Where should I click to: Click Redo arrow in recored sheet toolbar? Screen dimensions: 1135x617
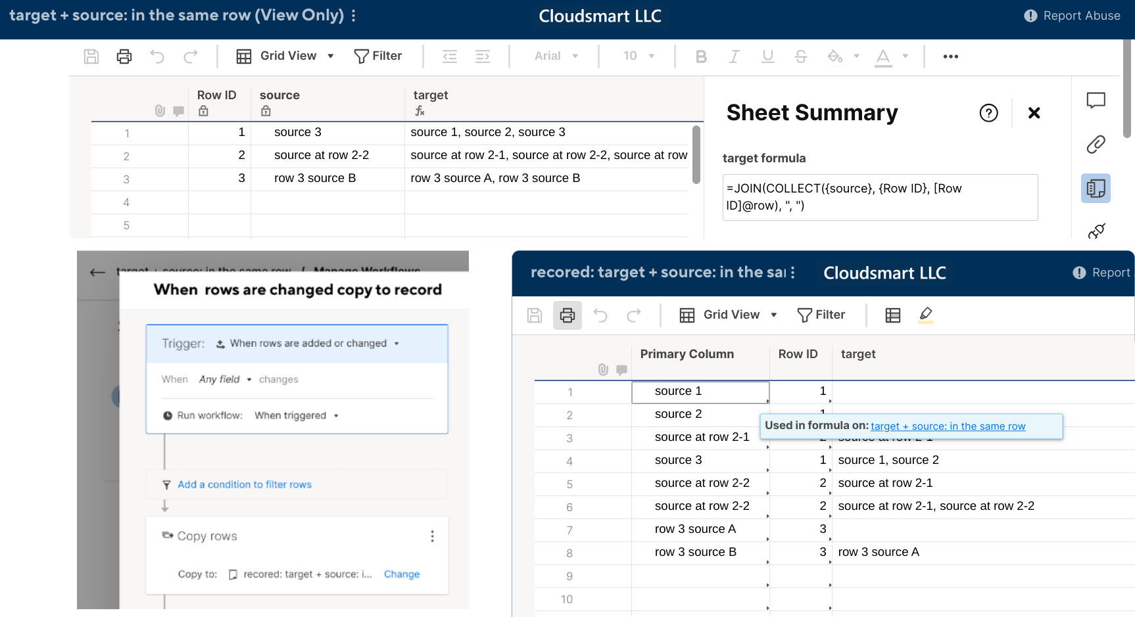633,315
